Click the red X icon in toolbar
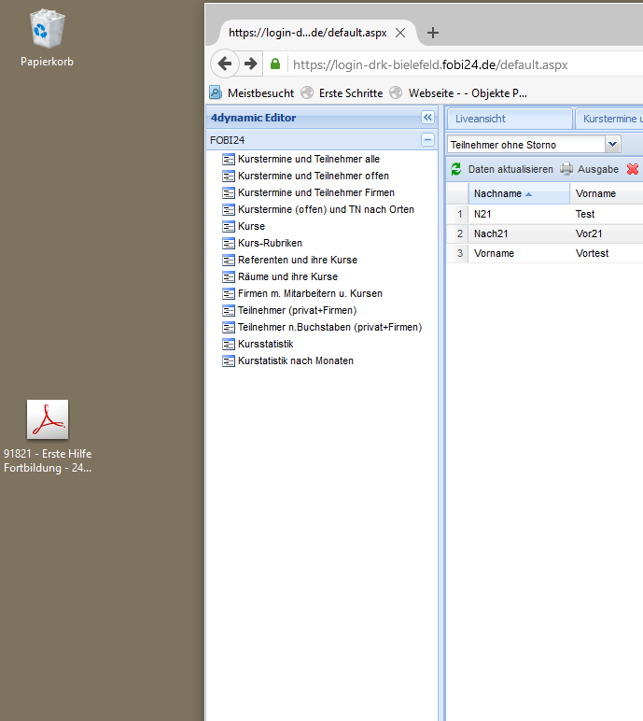Viewport: 643px width, 721px height. [x=633, y=169]
